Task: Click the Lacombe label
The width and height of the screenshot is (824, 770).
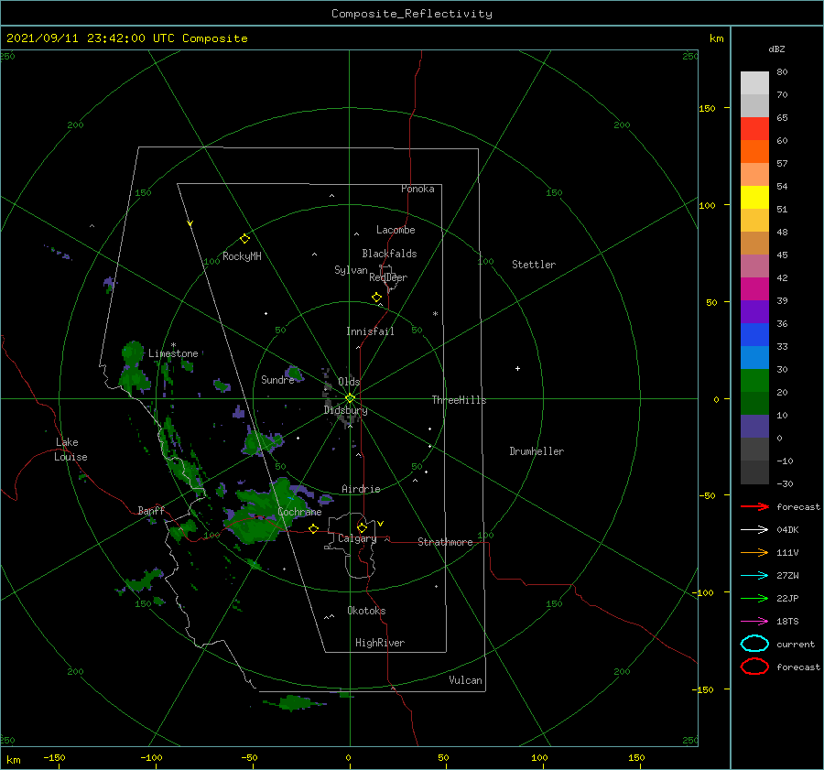Action: (396, 230)
